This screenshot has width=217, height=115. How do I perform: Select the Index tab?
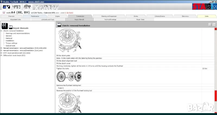[207, 16]
